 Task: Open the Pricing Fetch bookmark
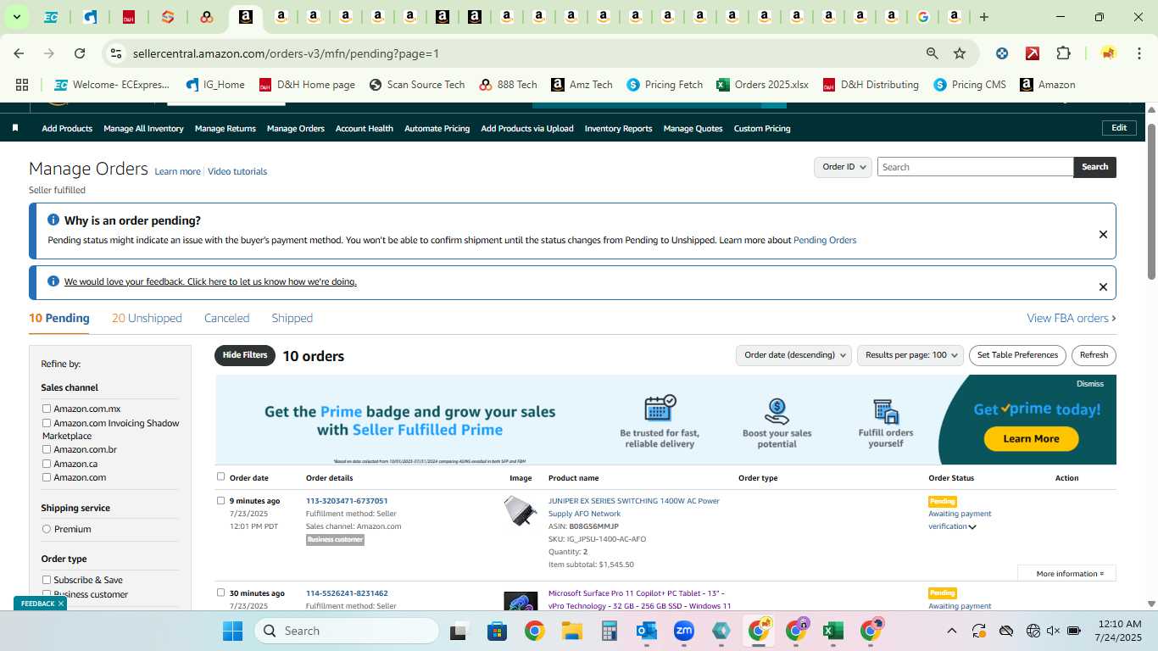pos(665,85)
